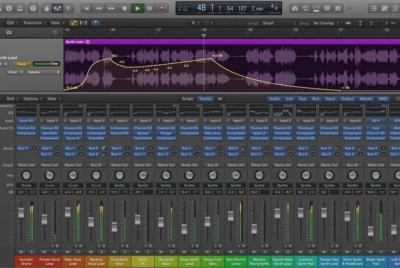This screenshot has height=268, width=400.
Task: Toggle the Autopunch button
Action: point(316,9)
